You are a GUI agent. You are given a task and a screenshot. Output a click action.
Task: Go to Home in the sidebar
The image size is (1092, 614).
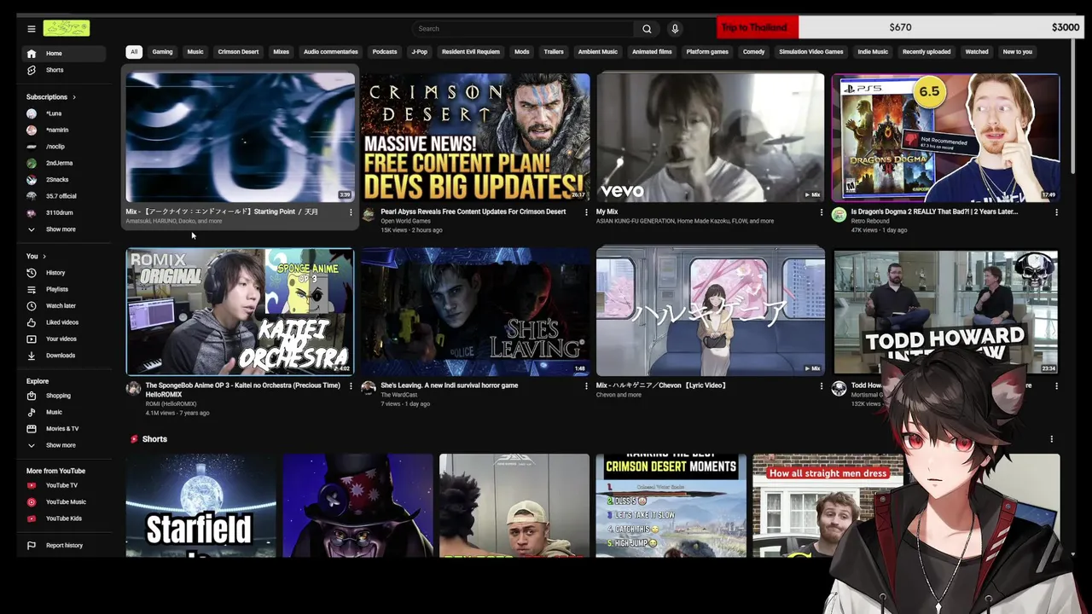(64, 53)
